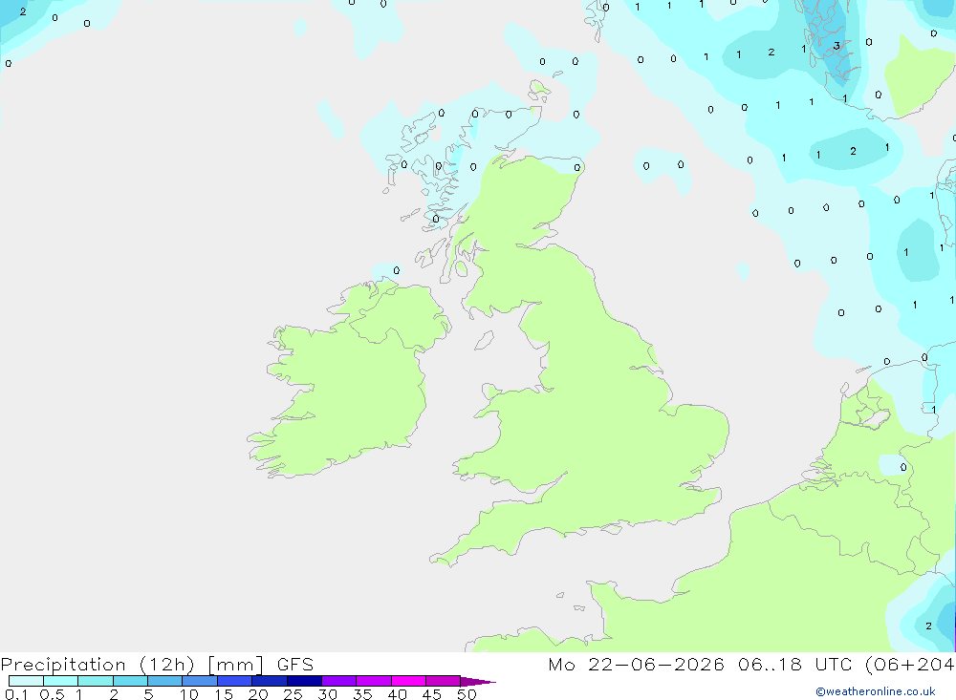956x700 pixels.
Task: Click the '3' precipitation value over Norway
Action: click(x=836, y=46)
